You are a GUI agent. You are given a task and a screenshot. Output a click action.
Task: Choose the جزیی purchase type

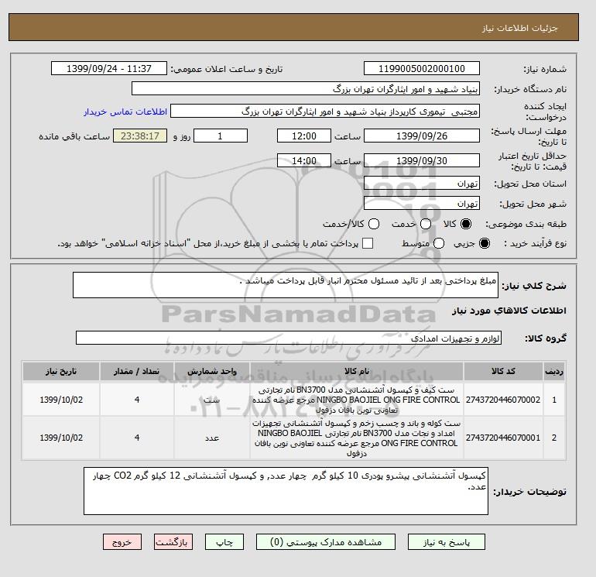coord(485,243)
